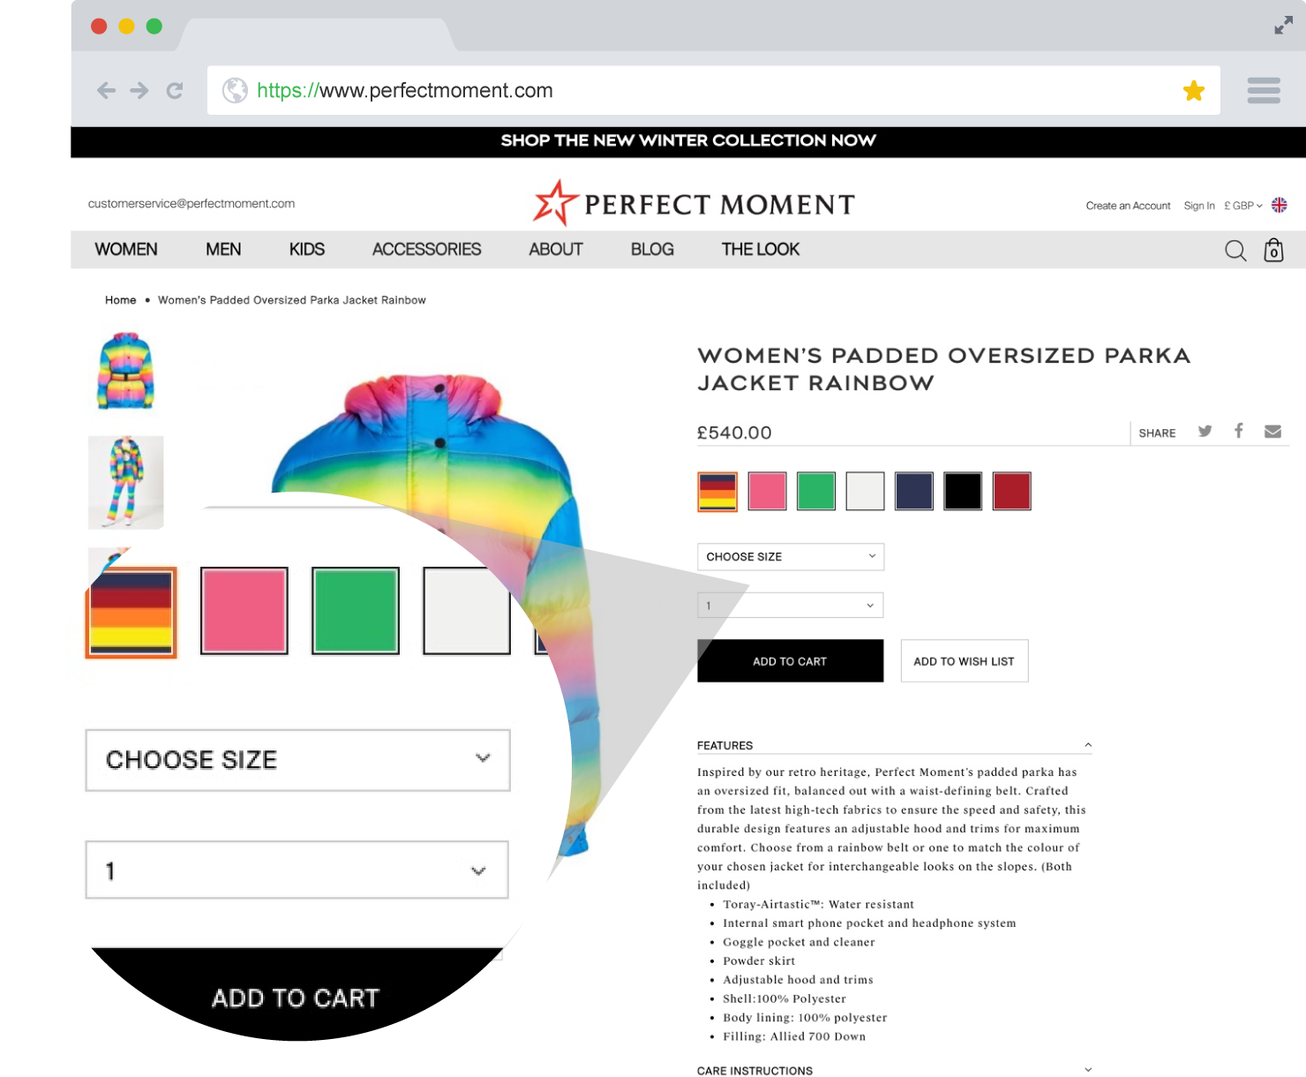Click the jacket name in breadcrumb
Screen dimensions: 1306x1077
[292, 300]
